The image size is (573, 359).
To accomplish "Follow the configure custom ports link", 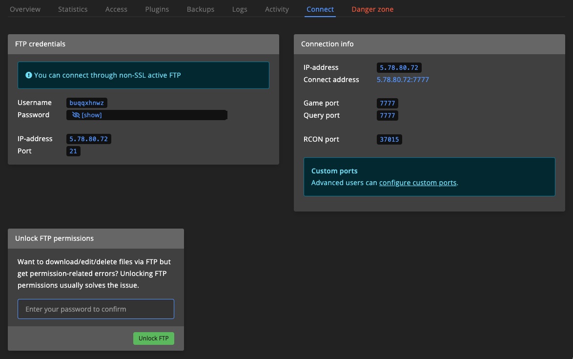I will (418, 183).
